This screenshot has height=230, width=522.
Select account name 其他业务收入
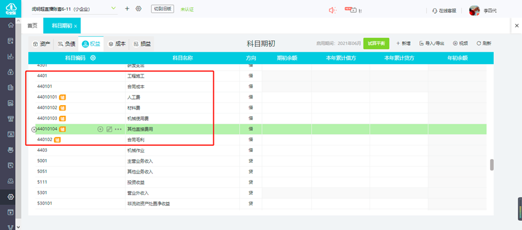(140, 172)
